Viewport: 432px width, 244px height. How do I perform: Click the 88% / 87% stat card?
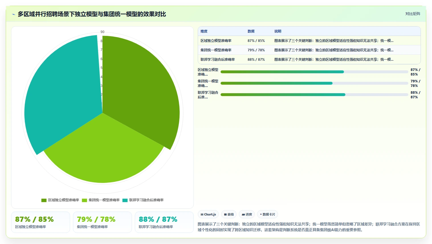click(164, 222)
